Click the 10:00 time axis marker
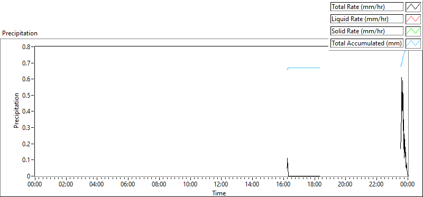 [x=190, y=185]
